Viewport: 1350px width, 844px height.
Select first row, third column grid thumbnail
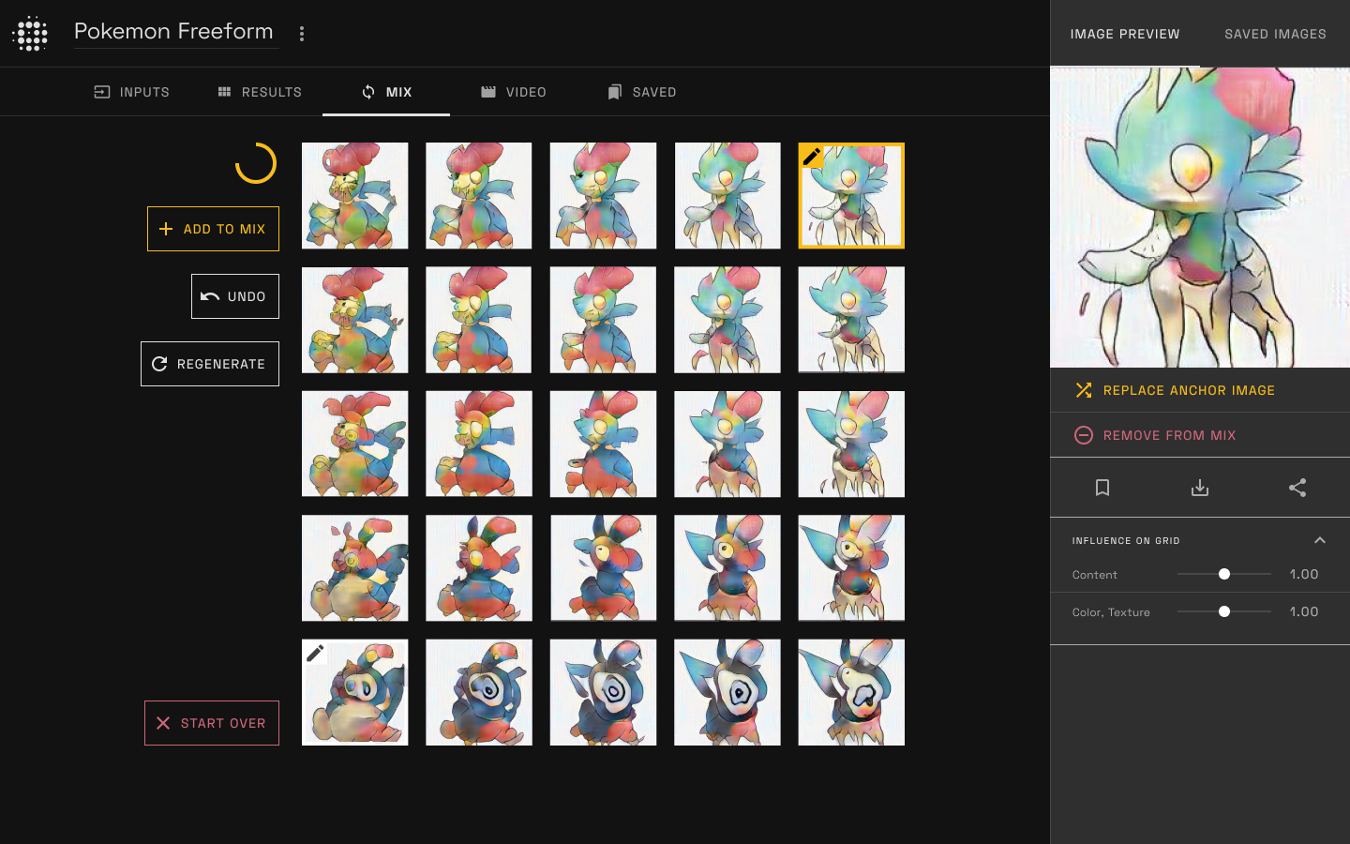[x=603, y=196]
